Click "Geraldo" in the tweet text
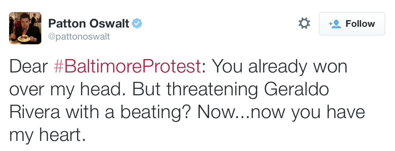Screen dimensions: 395x151 (297, 89)
